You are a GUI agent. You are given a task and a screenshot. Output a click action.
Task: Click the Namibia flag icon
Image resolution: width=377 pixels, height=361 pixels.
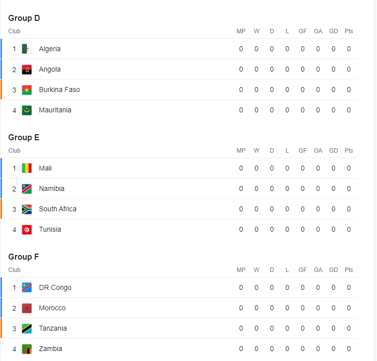[x=27, y=188]
